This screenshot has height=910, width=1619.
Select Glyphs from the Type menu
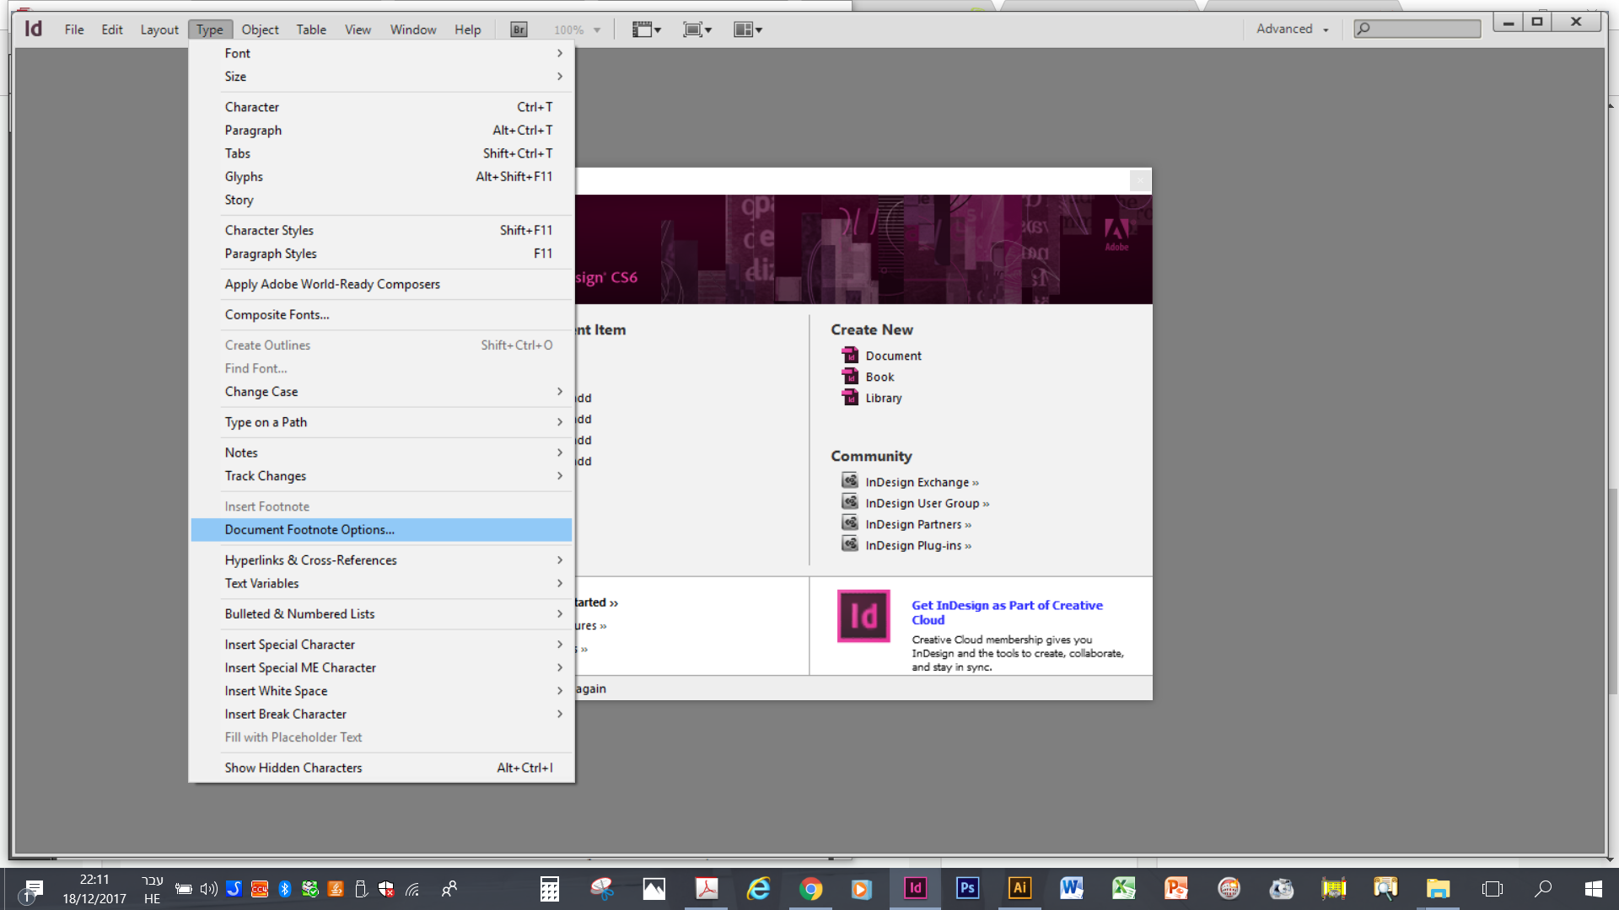(381, 177)
